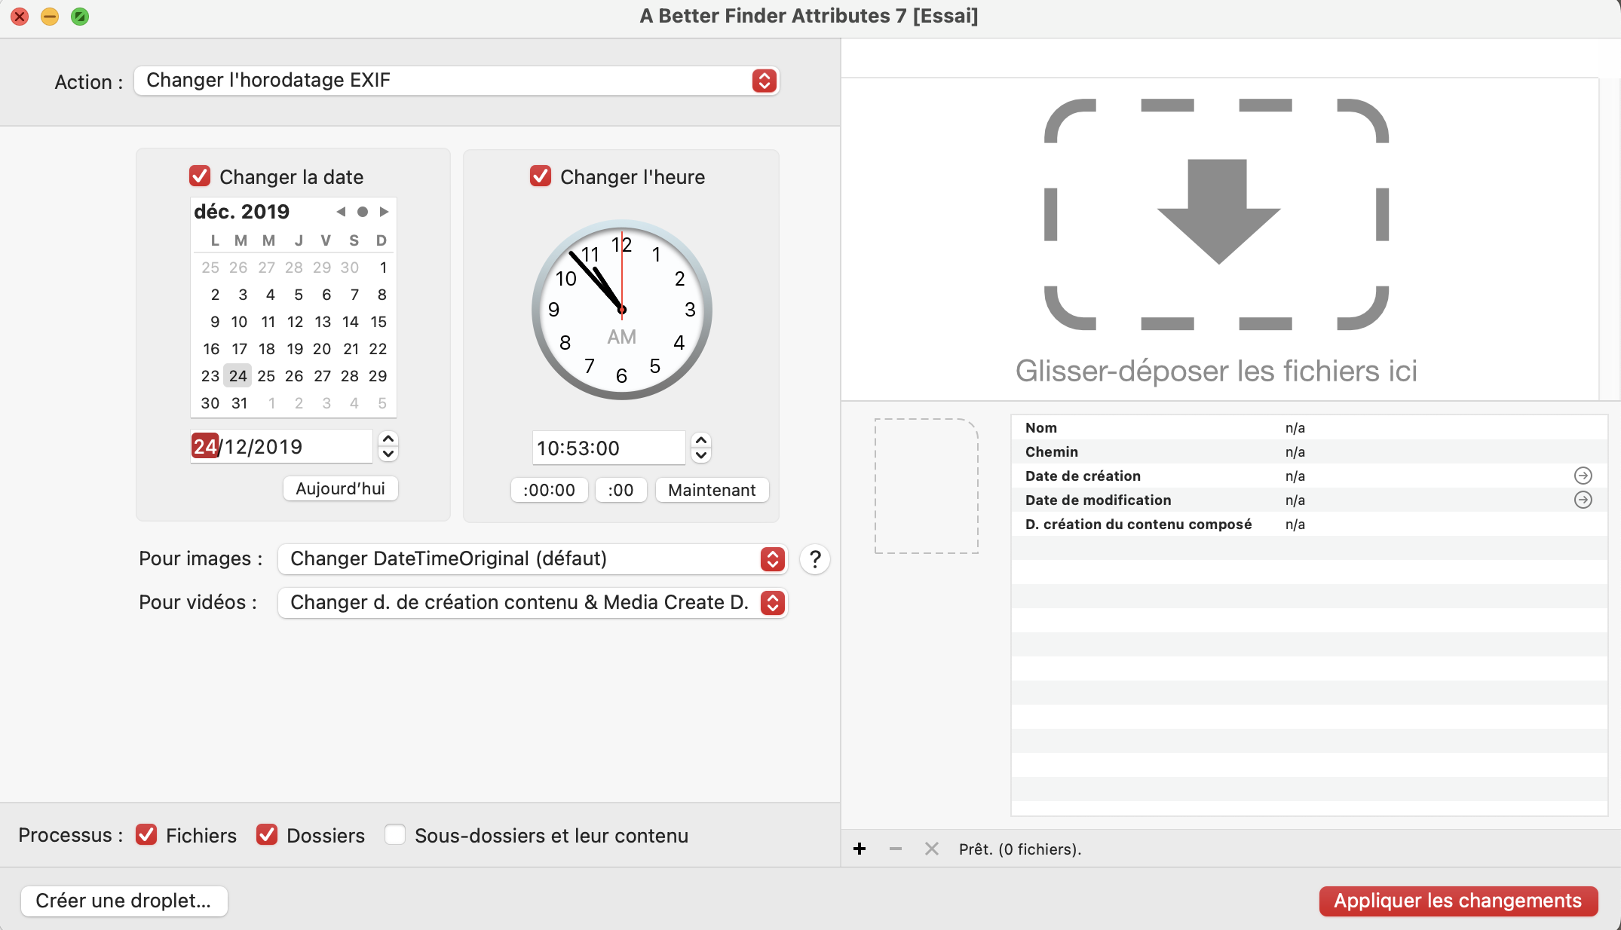Expand the Pour vidéos dropdown
1621x930 pixels.
click(x=532, y=603)
